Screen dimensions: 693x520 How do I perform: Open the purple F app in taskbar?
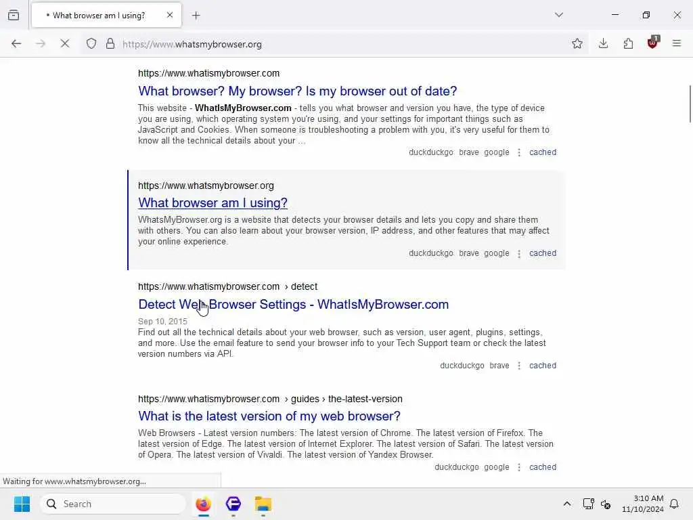point(233,504)
